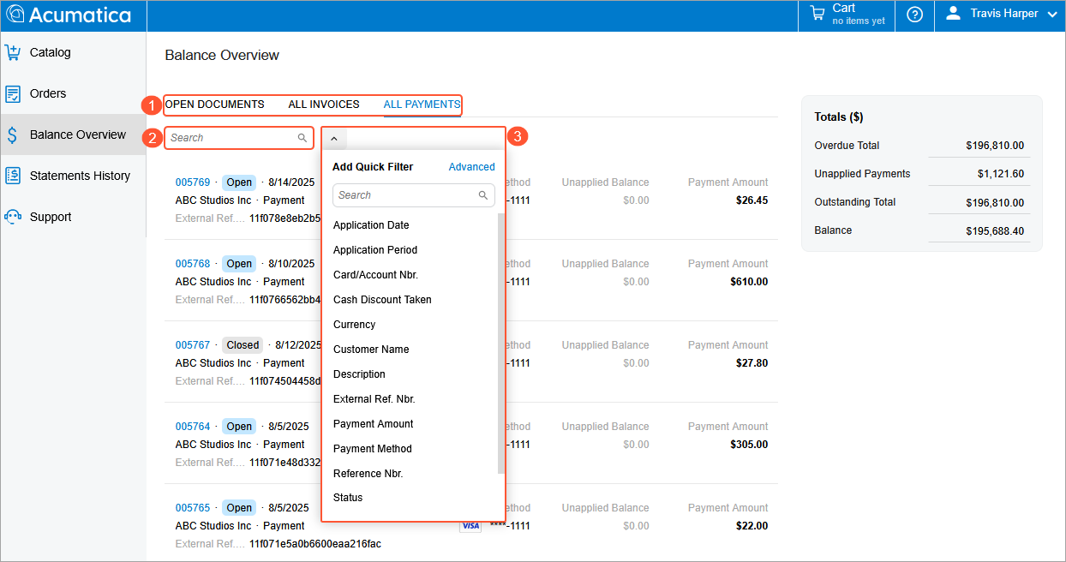This screenshot has height=562, width=1066.
Task: Focus the main payments Search field
Action: (231, 138)
